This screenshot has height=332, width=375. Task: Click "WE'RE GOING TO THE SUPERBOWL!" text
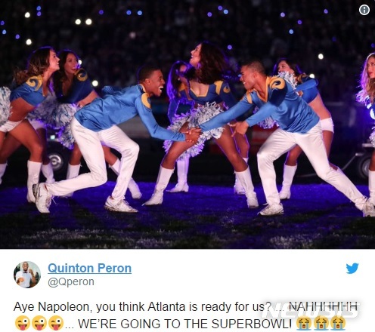pos(184,324)
